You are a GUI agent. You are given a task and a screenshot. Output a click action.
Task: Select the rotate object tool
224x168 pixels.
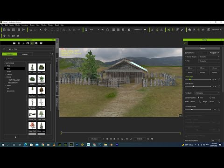[52, 30]
